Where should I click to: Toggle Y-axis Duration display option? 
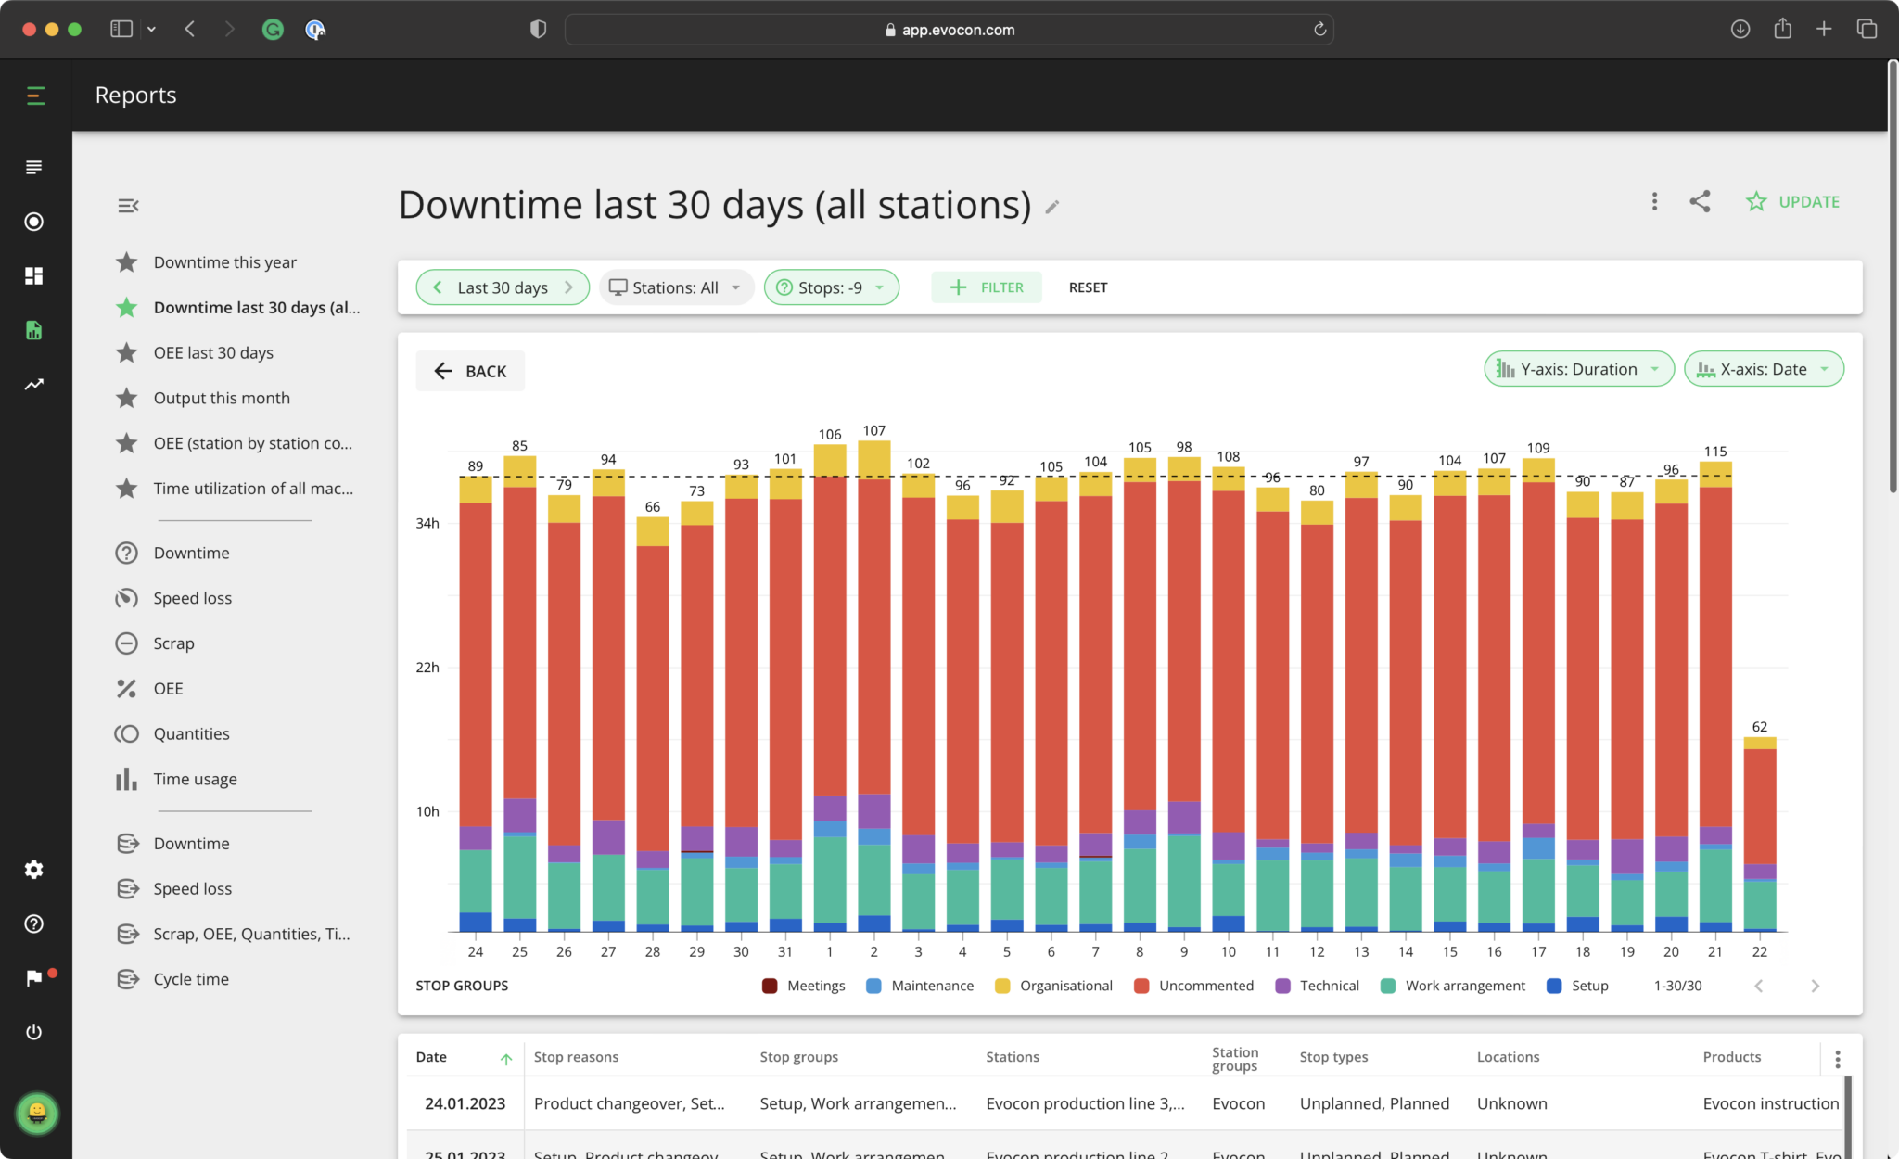point(1577,368)
